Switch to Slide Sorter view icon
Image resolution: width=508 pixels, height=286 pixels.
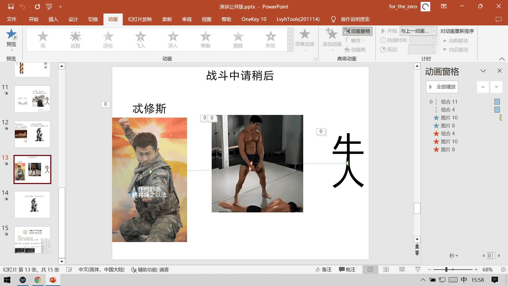(386, 269)
